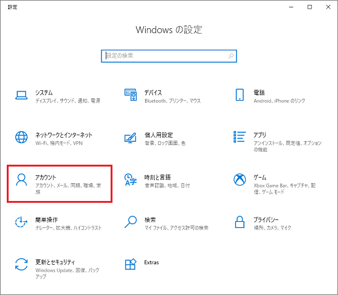Open the アカウント title
The image size is (338, 295).
click(x=45, y=178)
